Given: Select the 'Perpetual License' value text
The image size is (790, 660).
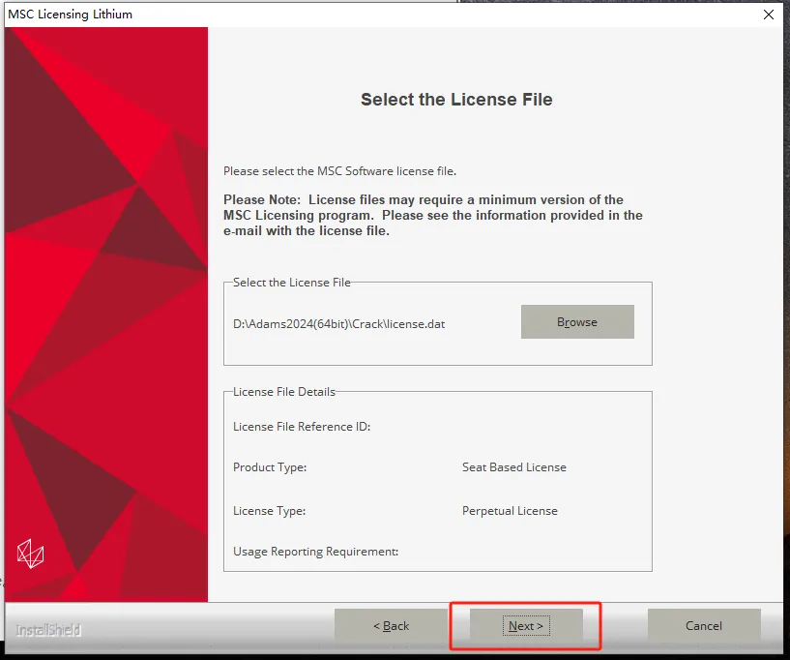Looking at the screenshot, I should coord(510,511).
